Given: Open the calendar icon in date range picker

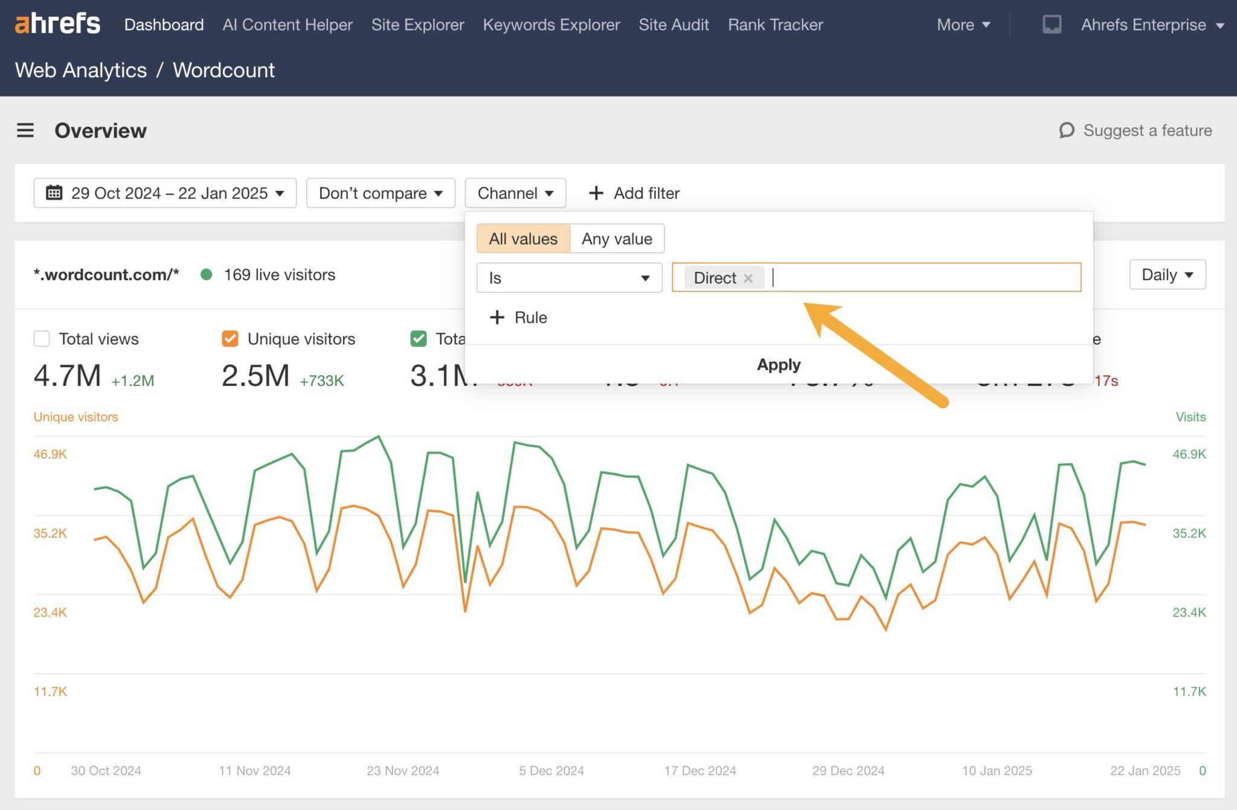Looking at the screenshot, I should coord(55,193).
